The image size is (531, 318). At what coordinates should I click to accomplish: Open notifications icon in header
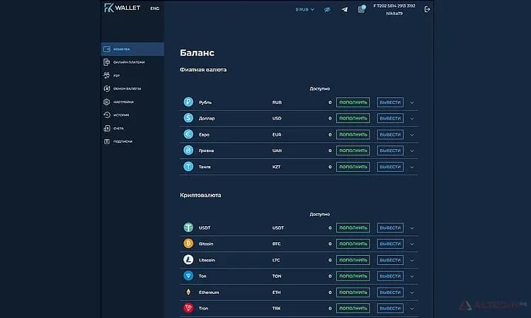point(361,9)
